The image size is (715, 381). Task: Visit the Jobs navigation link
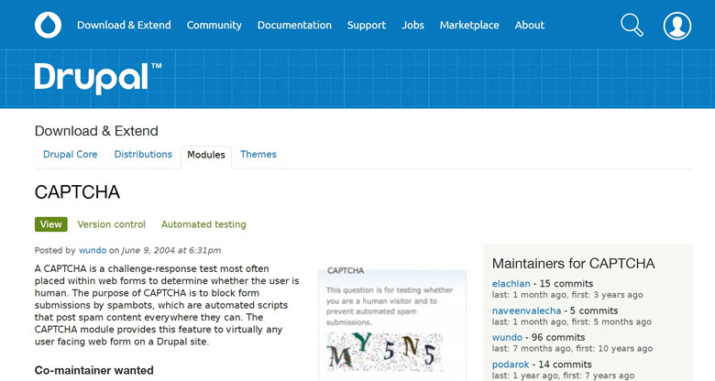[x=412, y=26]
